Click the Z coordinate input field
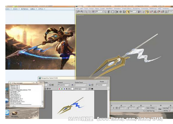Image resolution: width=173 pixels, height=124 pixels. coord(141,108)
